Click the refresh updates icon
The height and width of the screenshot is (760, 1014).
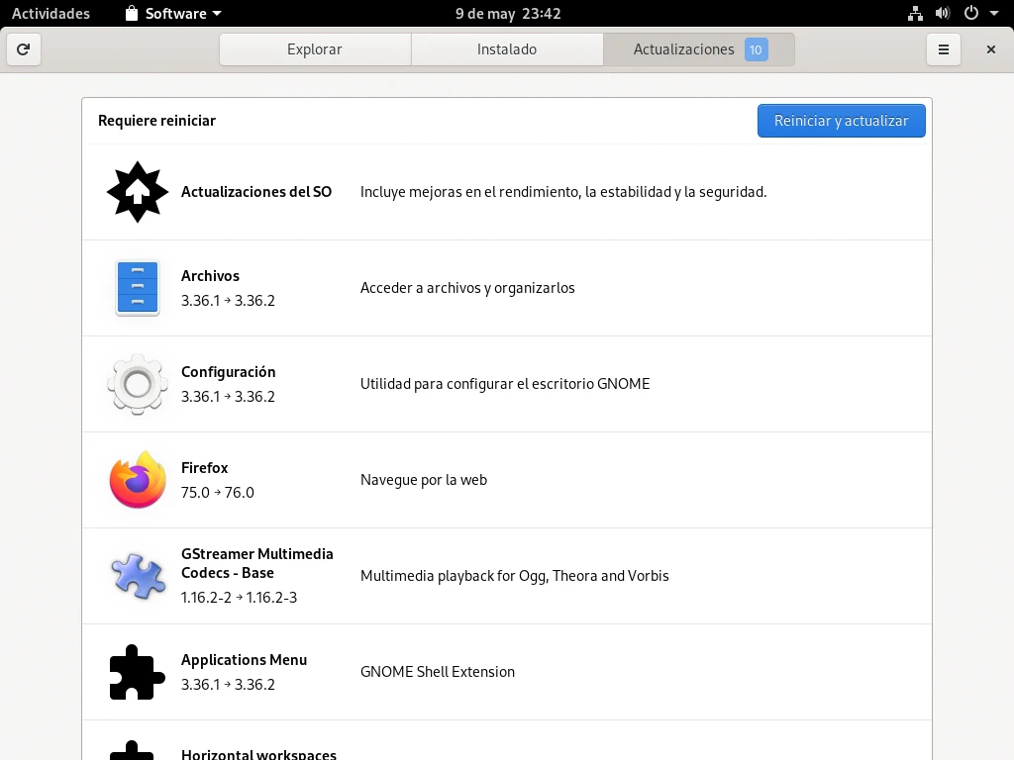click(24, 49)
